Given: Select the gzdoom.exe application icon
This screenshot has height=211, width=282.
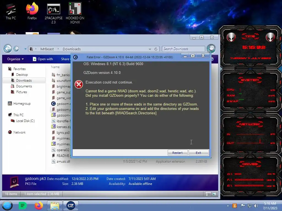Looking at the screenshot, I should click(53, 104).
